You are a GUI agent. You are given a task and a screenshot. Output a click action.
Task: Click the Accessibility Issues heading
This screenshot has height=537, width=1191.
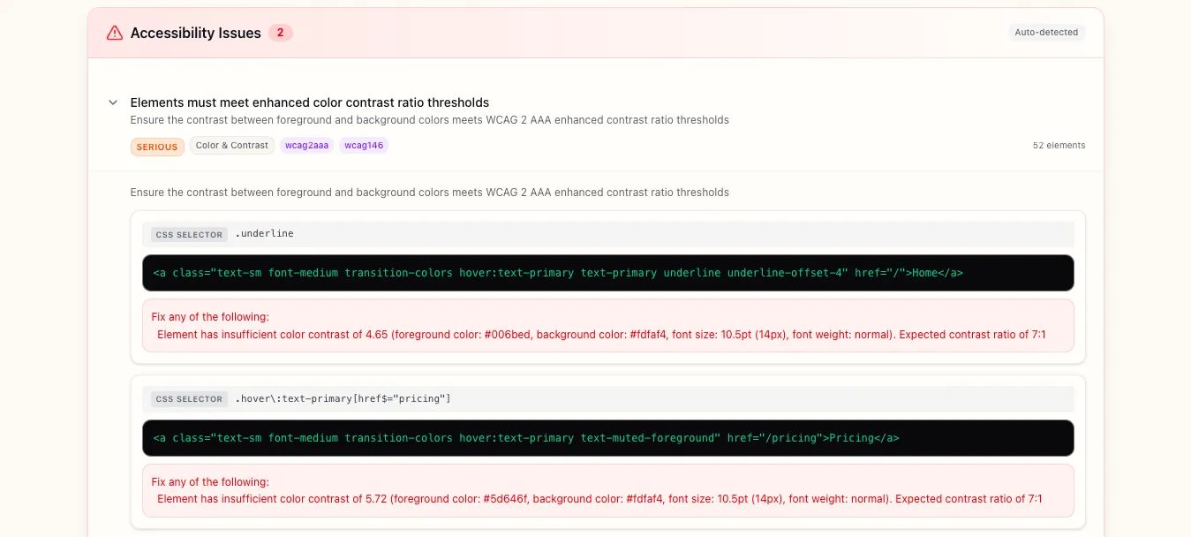point(195,33)
